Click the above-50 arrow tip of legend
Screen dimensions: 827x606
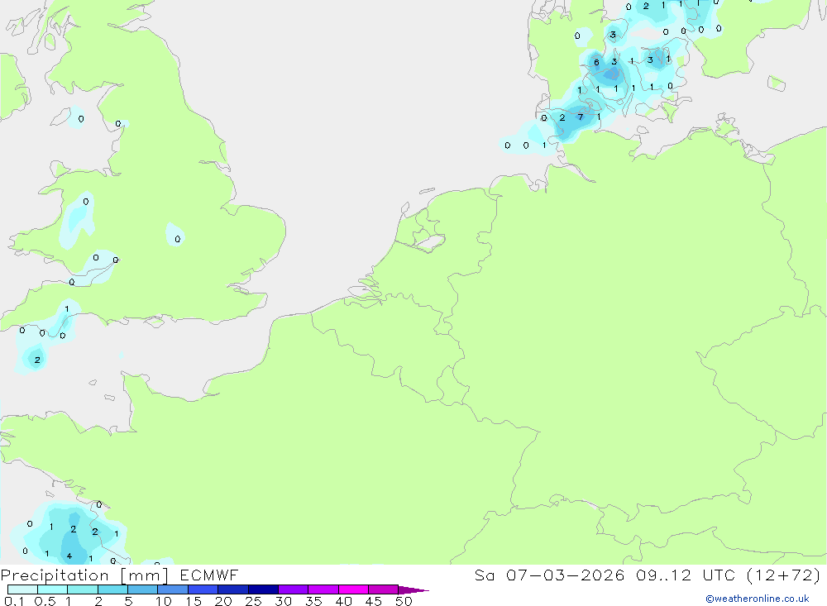pos(413,589)
